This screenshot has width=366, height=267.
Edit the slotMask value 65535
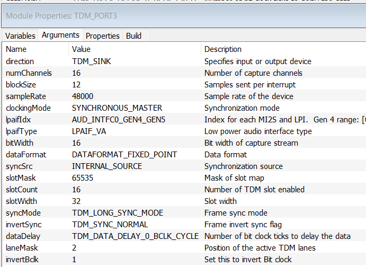[83, 178]
